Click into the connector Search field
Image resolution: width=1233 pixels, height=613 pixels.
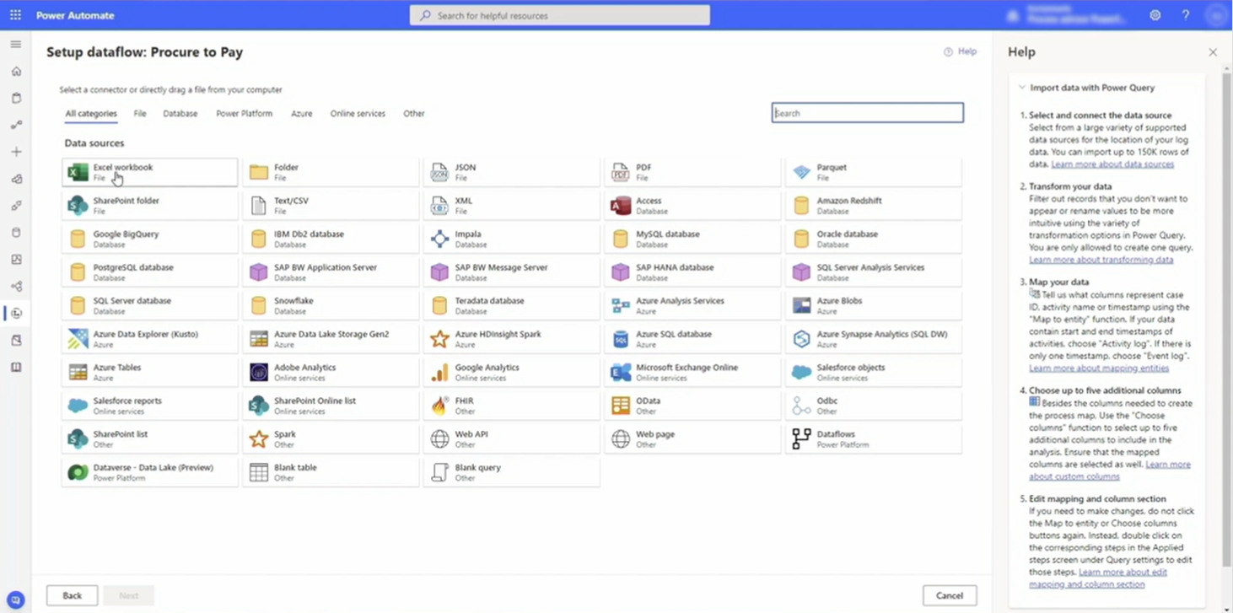867,112
